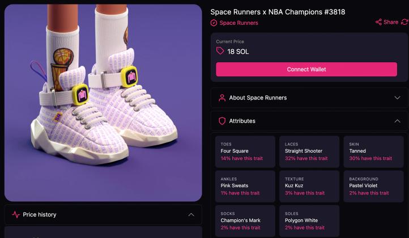Click the Space Runners verified badge icon
The height and width of the screenshot is (238, 409).
[214, 23]
